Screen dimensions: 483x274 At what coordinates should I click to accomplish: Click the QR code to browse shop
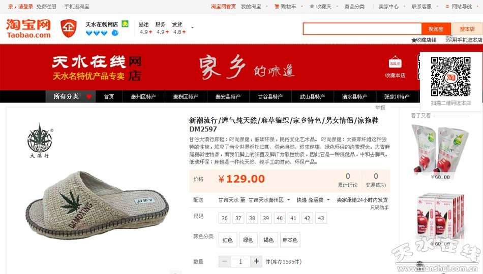pos(450,76)
